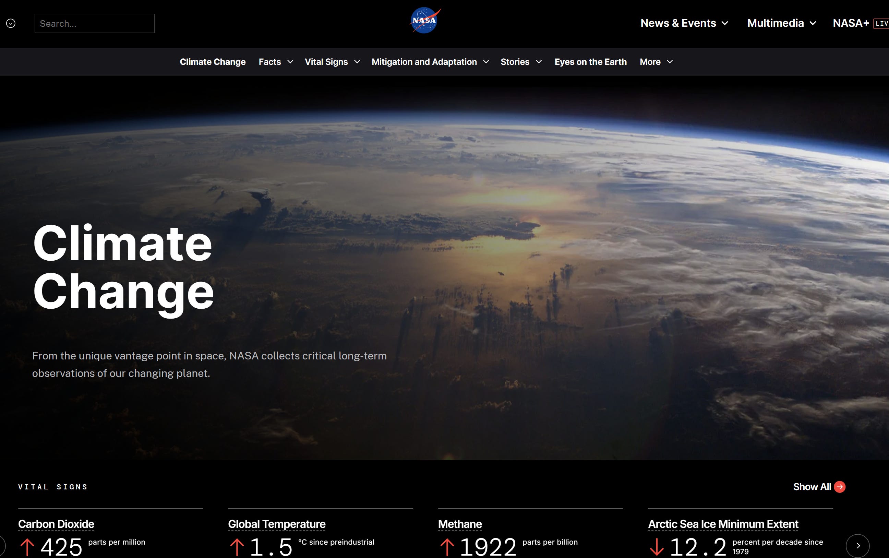
Task: Click the Show All link
Action: 812,487
